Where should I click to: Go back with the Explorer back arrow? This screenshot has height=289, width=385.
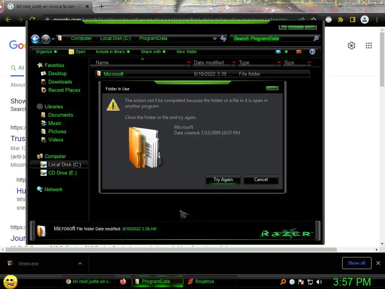35,39
